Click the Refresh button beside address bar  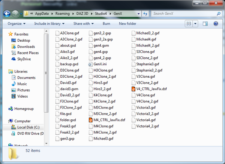coord(145,14)
